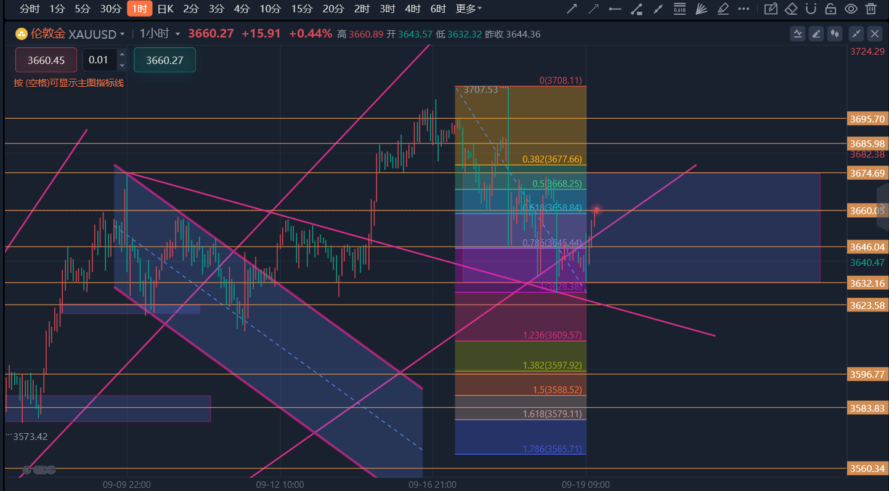Viewport: 889px width, 491px height.
Task: Click the 3674.69 price line label
Action: [x=867, y=173]
